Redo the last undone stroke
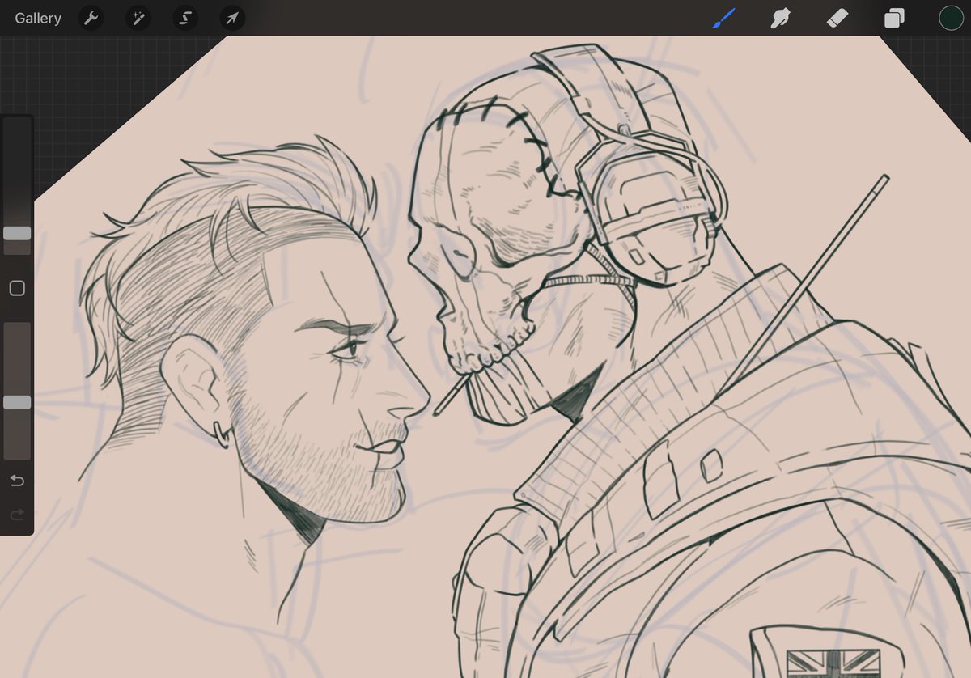Viewport: 971px width, 678px height. tap(17, 515)
